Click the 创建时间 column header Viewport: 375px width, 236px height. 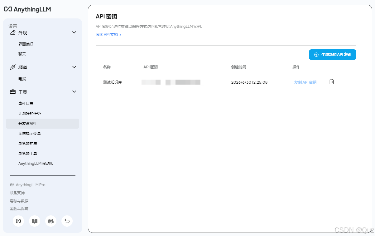[239, 67]
